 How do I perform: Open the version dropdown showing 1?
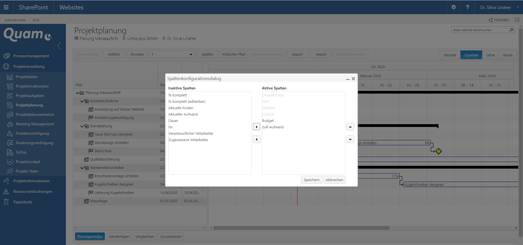click(172, 54)
